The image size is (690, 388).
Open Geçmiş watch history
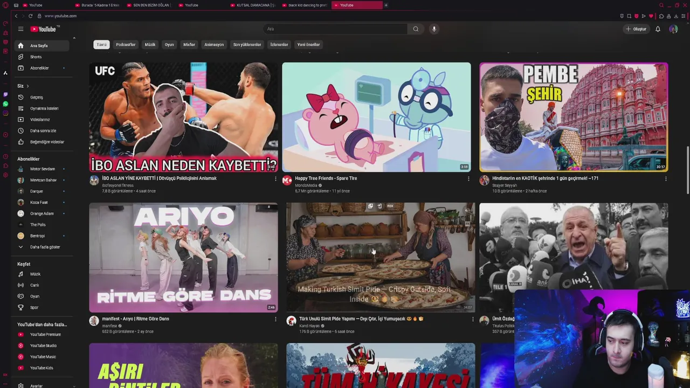click(x=42, y=97)
